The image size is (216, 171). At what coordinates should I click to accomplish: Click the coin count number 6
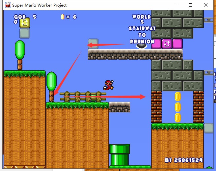74,17
